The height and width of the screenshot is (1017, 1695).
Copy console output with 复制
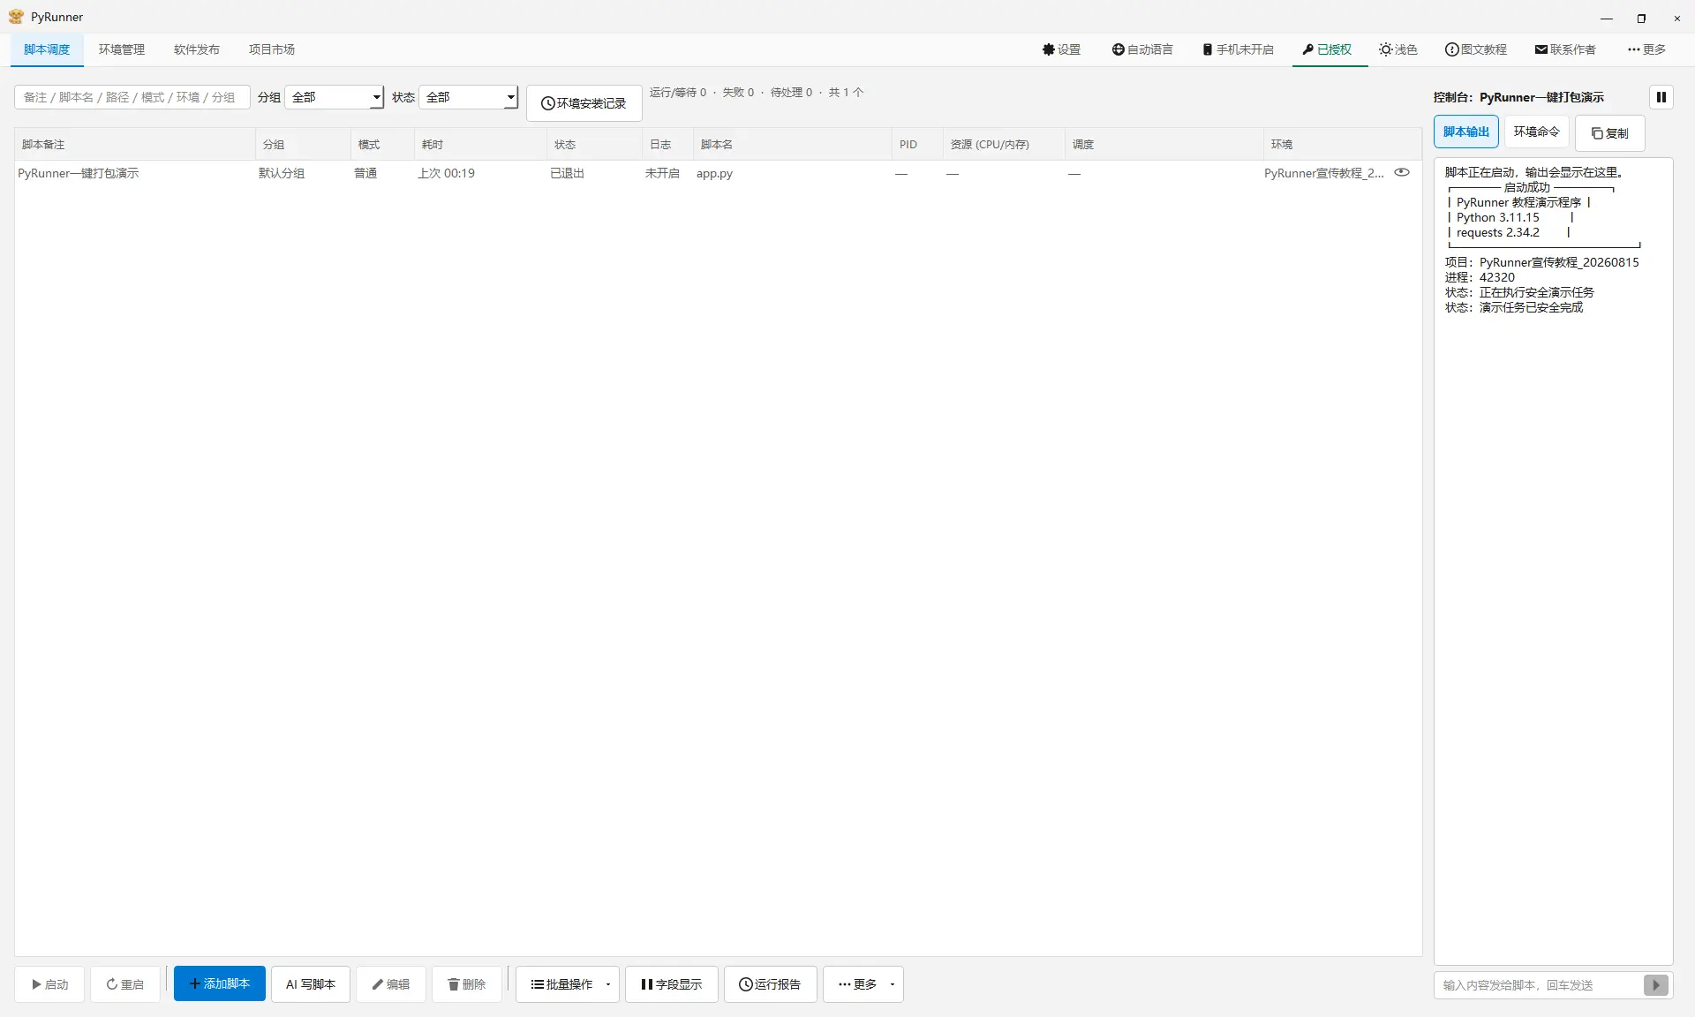[x=1609, y=133]
